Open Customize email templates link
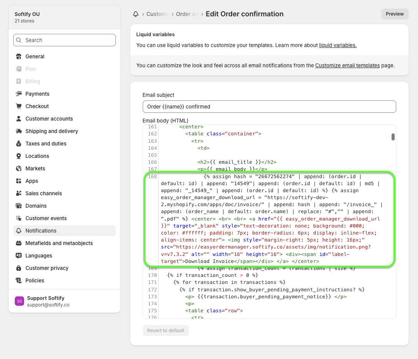418x359 pixels. click(347, 65)
